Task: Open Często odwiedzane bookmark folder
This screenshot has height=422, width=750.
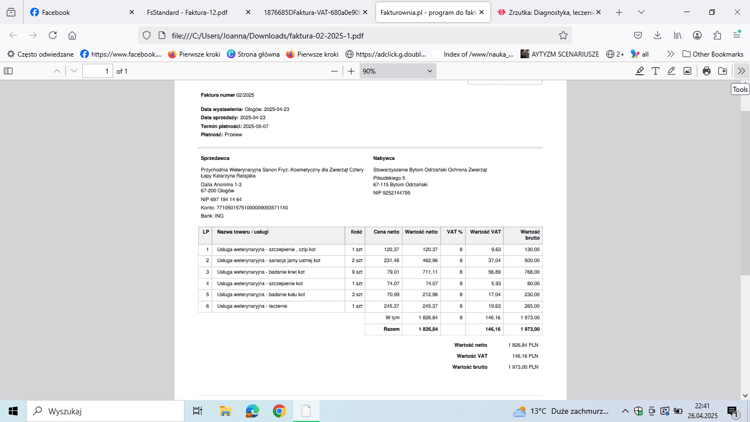Action: 40,54
